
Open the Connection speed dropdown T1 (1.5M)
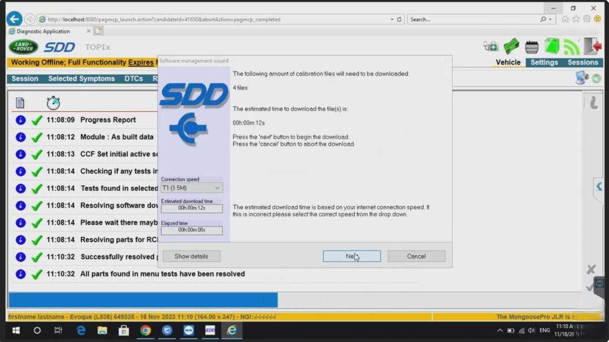(192, 188)
